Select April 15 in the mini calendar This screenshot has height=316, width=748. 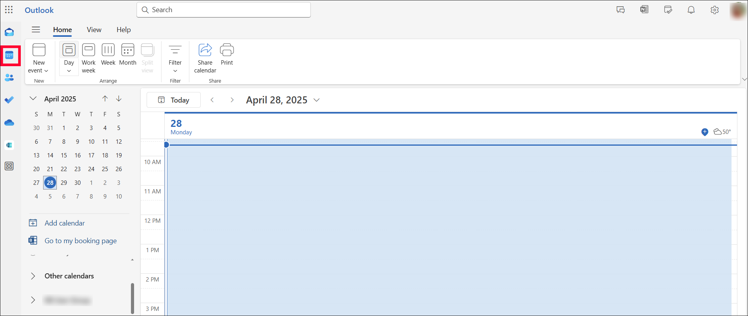tap(64, 155)
